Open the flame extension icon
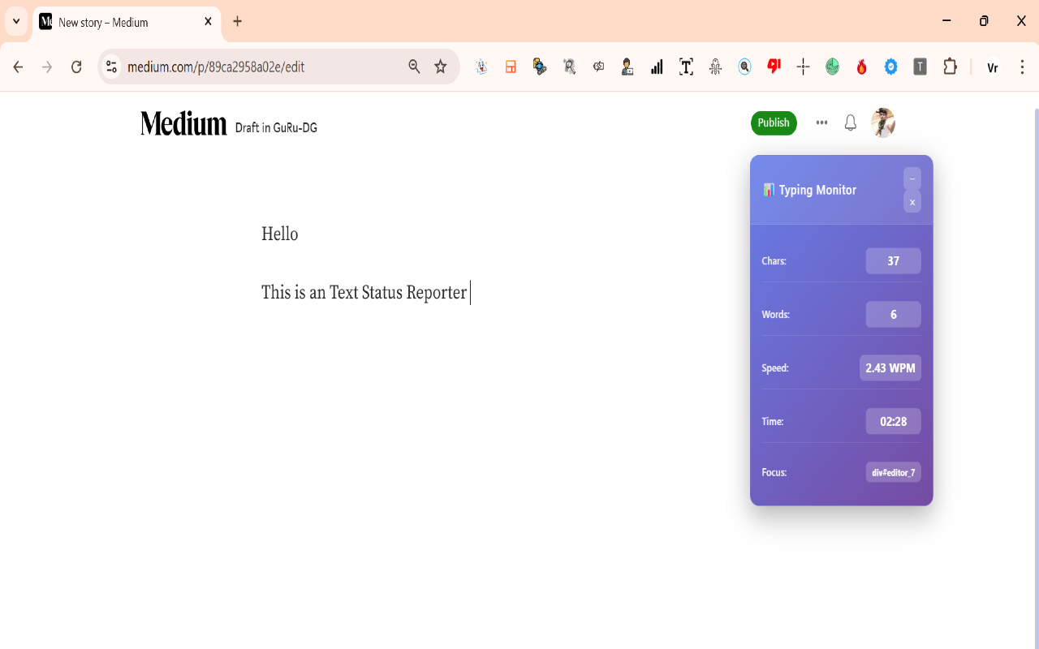Screen dimensions: 1039x649 pyautogui.click(x=861, y=67)
